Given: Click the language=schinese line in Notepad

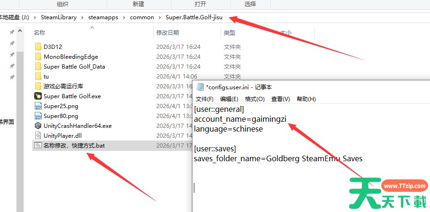Looking at the screenshot, I should coord(228,129).
